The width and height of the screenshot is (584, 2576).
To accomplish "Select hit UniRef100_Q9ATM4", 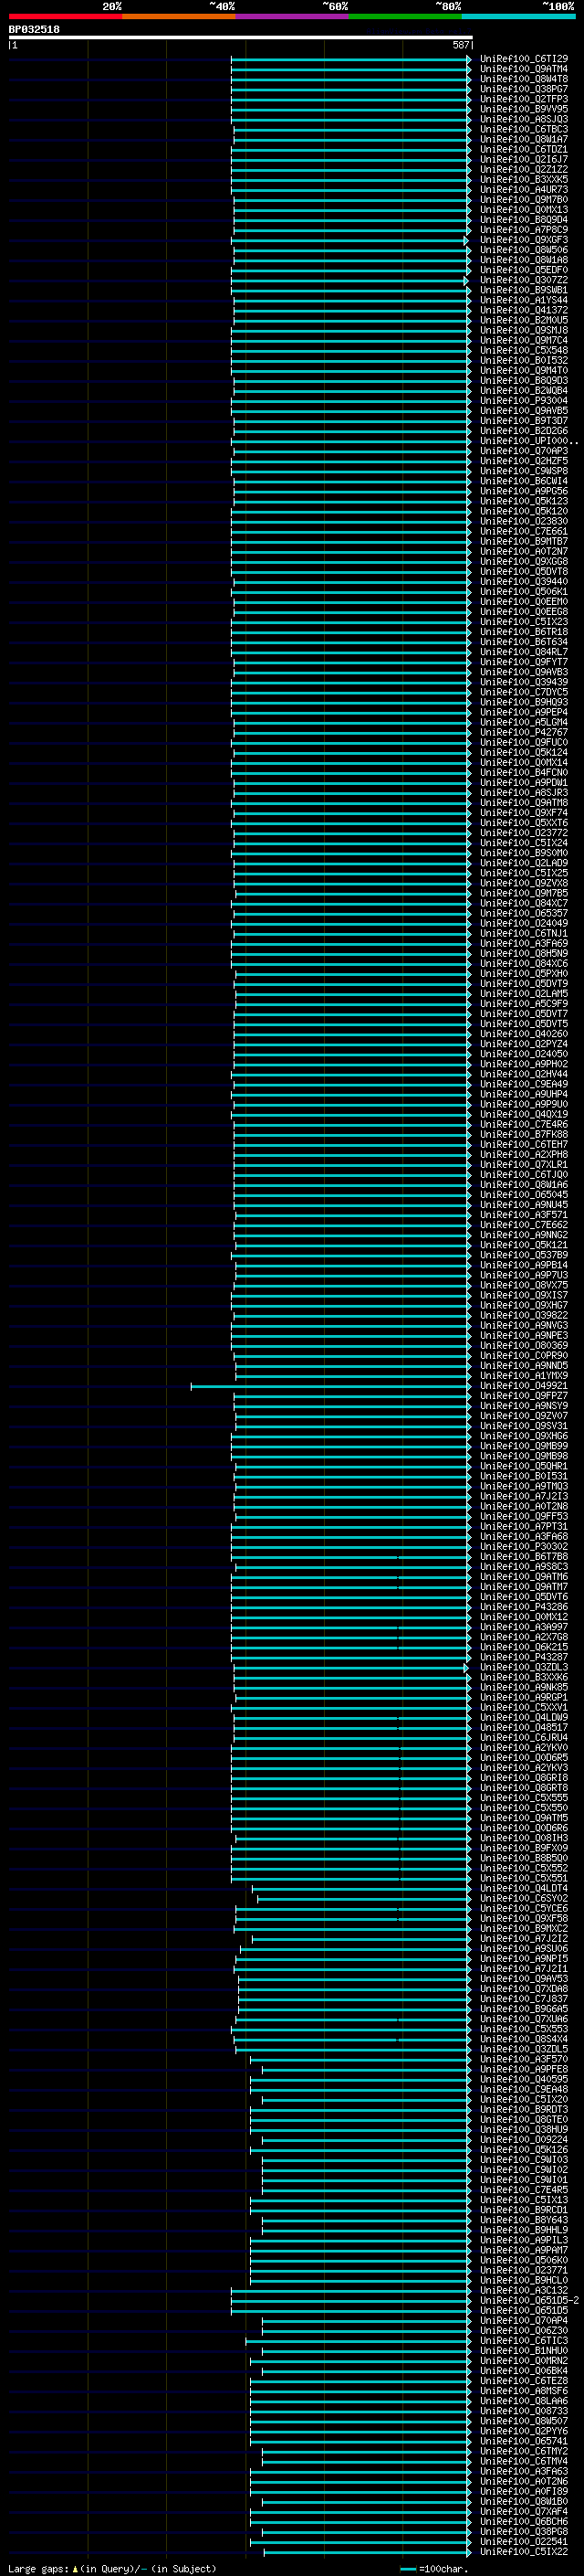I will 523,69.
